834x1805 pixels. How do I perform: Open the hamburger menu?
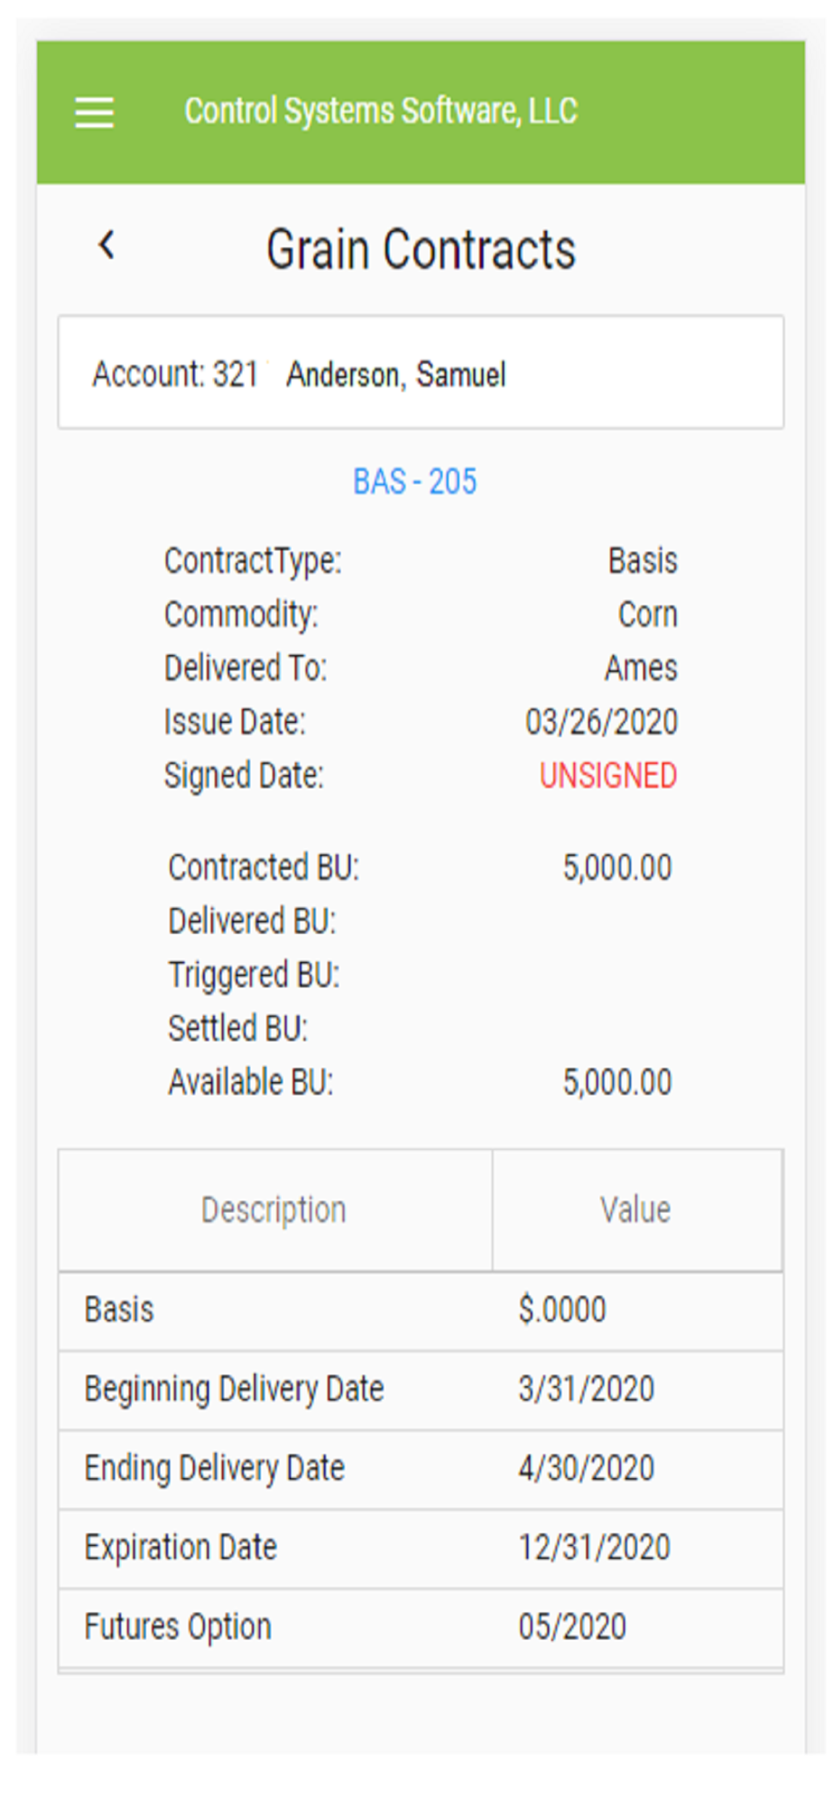94,113
